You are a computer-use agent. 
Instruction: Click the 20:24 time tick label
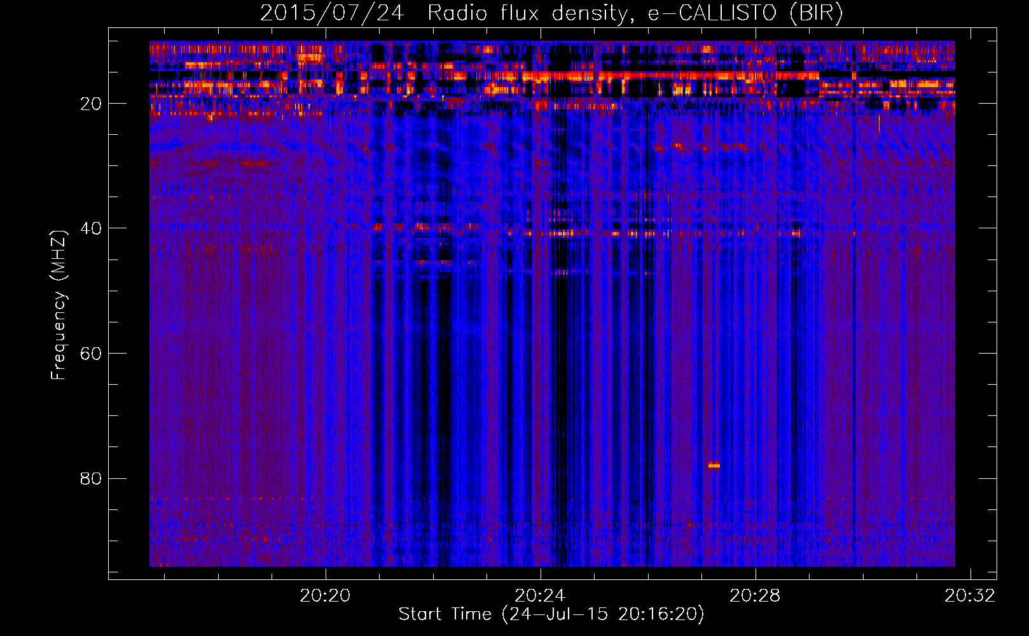pos(540,596)
